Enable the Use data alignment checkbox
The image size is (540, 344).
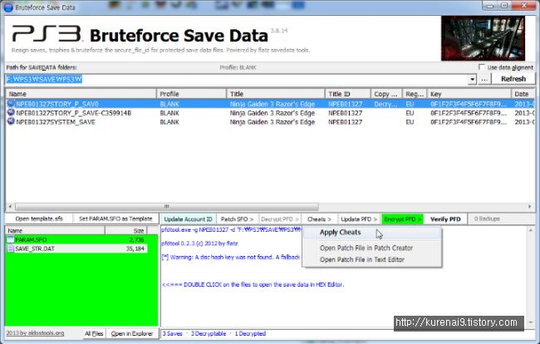click(x=481, y=67)
